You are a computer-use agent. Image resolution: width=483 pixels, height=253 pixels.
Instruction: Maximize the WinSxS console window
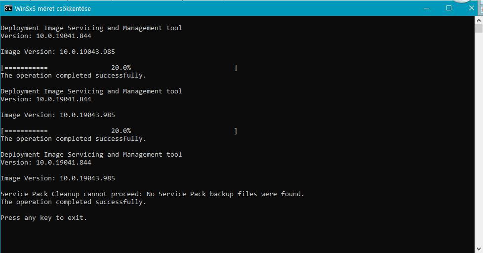click(449, 8)
